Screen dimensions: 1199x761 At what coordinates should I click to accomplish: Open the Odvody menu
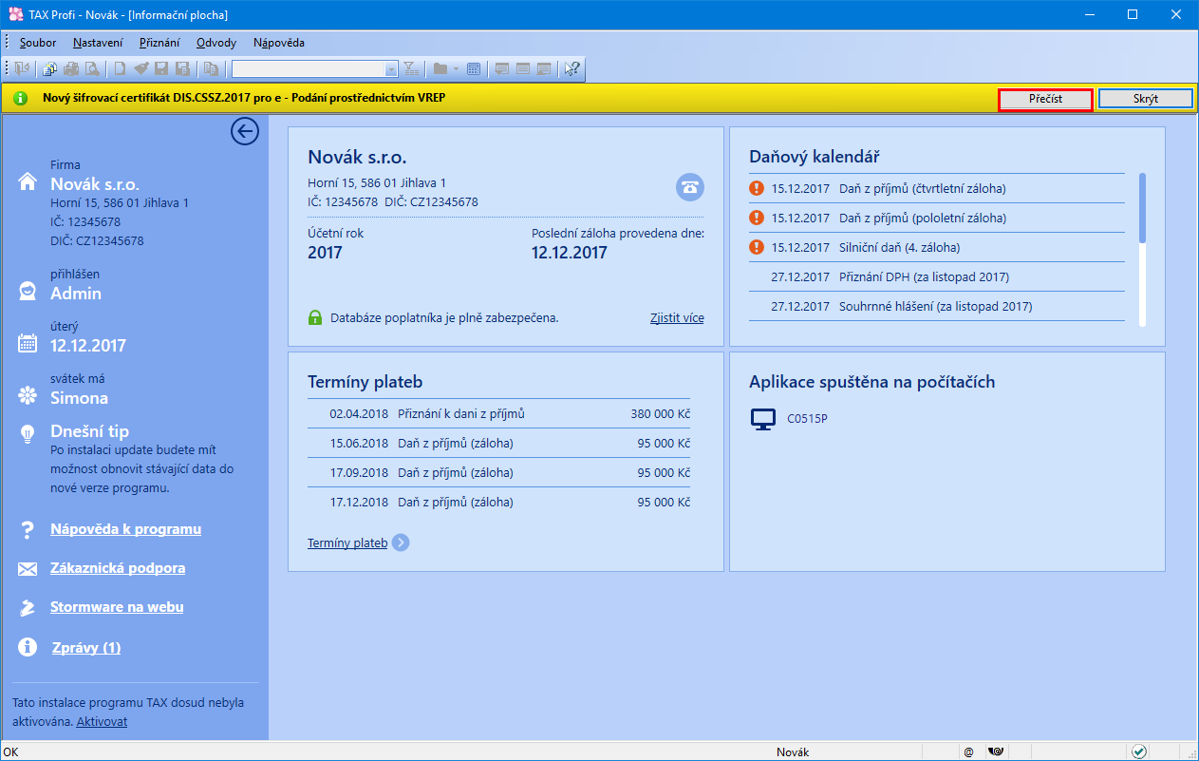pyautogui.click(x=216, y=43)
